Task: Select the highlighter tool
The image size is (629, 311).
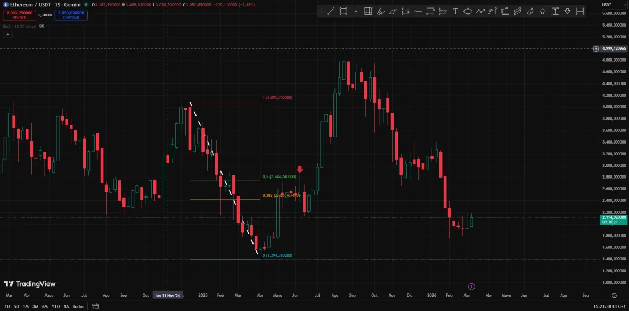Action: (x=381, y=11)
